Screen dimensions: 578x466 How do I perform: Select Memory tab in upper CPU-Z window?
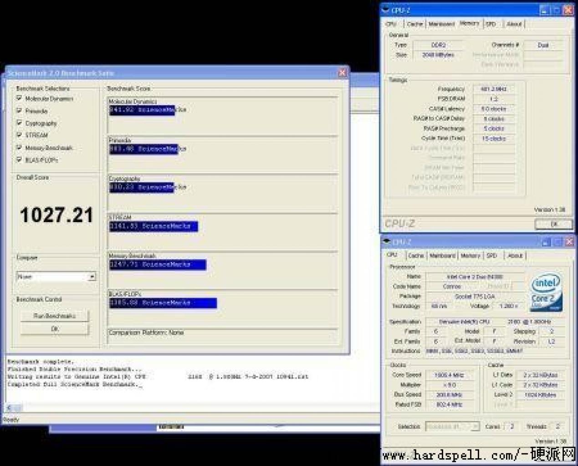click(x=469, y=23)
